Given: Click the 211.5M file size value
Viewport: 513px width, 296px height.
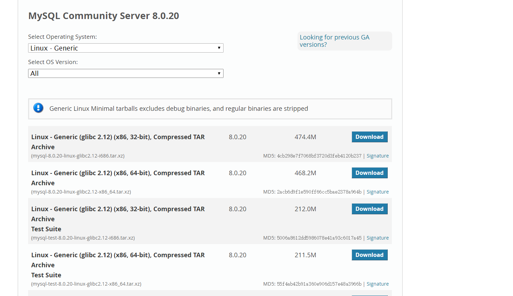Looking at the screenshot, I should (x=305, y=255).
